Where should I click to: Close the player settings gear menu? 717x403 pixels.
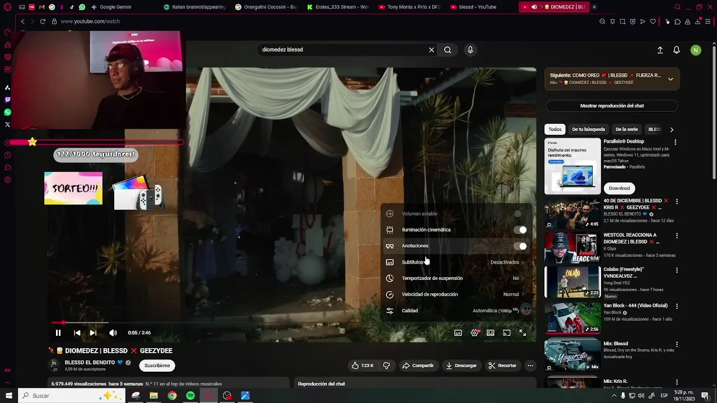pyautogui.click(x=474, y=332)
